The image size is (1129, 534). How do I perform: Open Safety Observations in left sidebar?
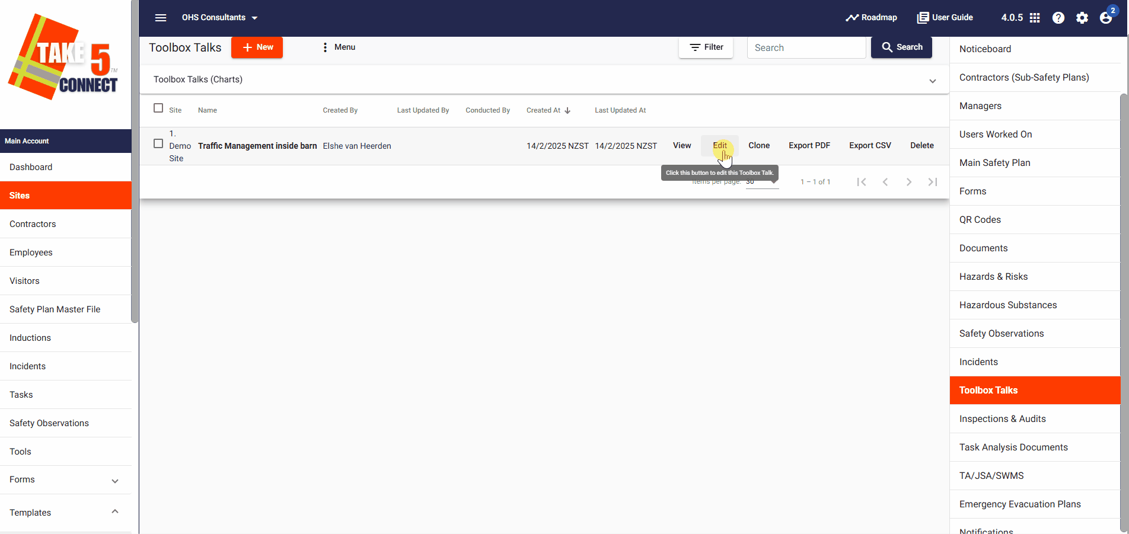click(65, 423)
